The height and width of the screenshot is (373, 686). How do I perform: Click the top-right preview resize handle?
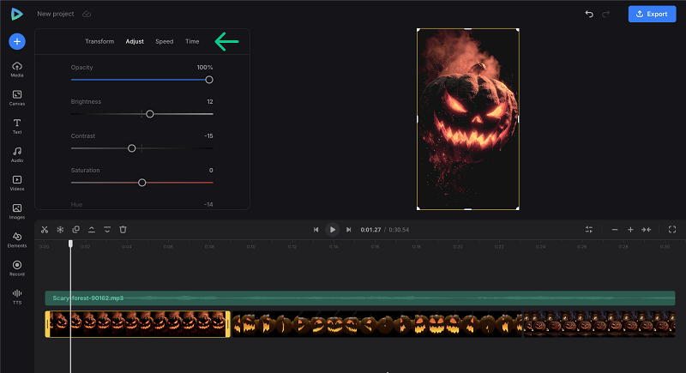point(518,30)
